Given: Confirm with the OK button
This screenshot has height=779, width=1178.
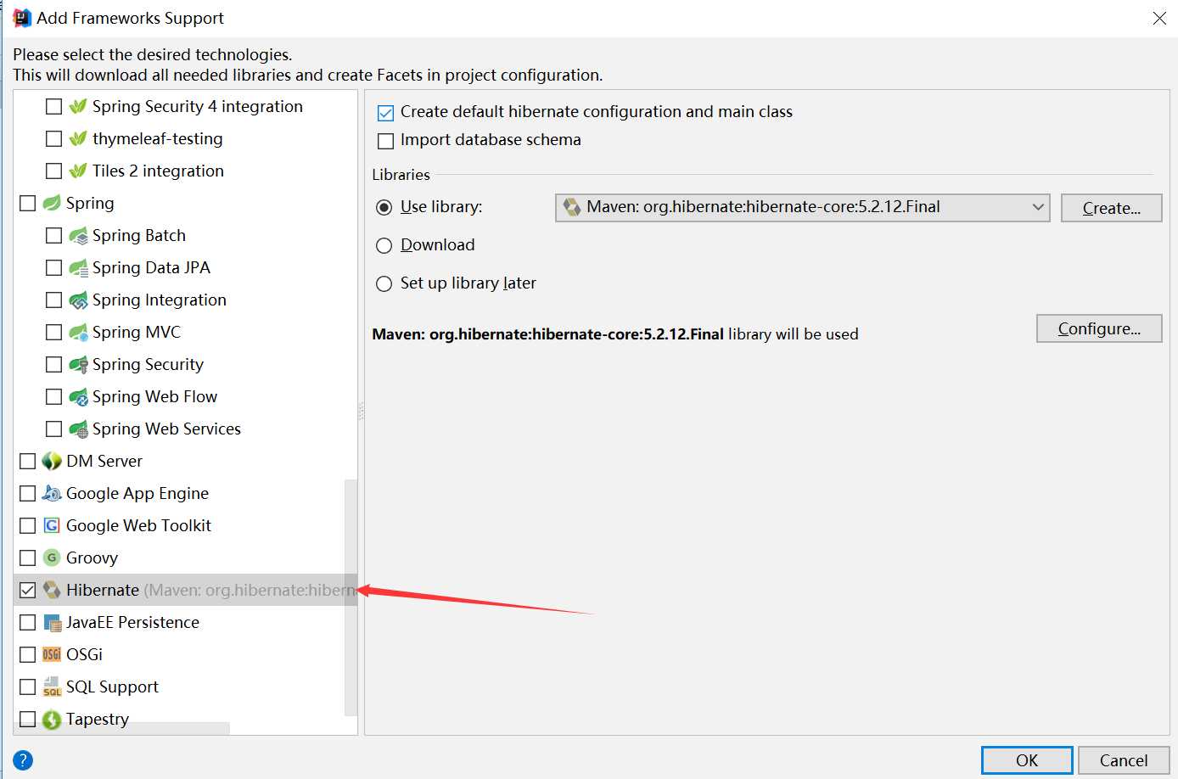Looking at the screenshot, I should pyautogui.click(x=1027, y=760).
